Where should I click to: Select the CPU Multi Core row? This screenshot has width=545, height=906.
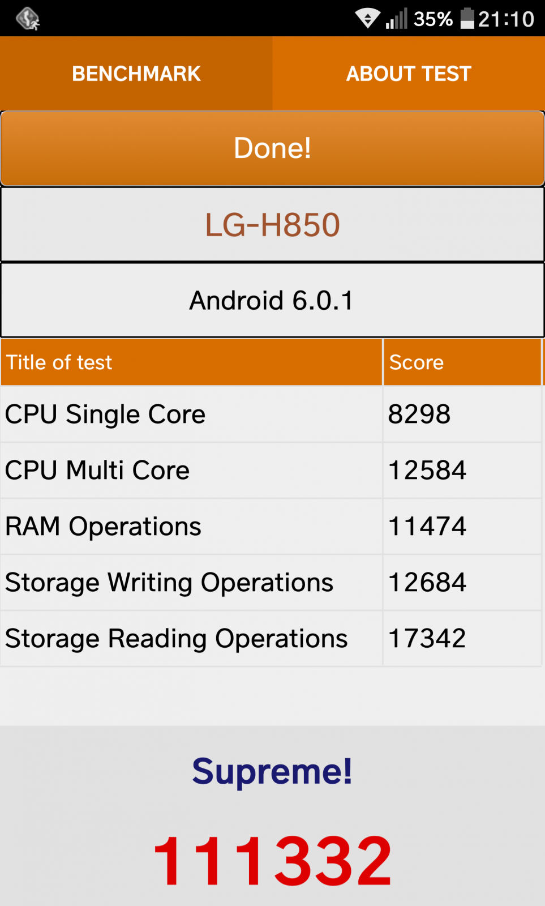point(271,470)
